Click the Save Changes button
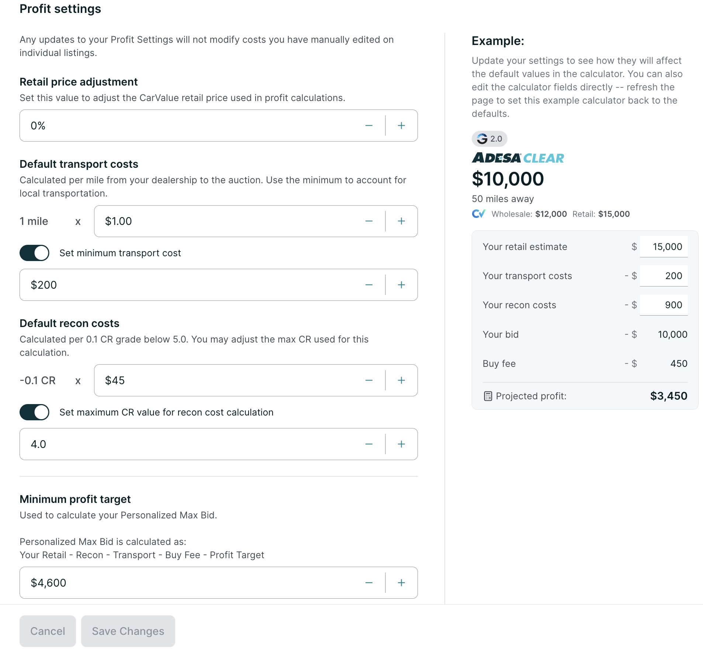The image size is (703, 657). pos(128,631)
